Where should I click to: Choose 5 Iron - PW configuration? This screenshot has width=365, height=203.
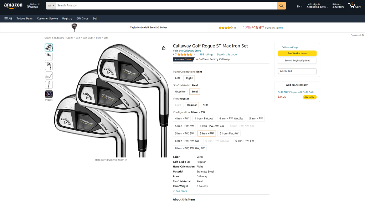pos(256,119)
